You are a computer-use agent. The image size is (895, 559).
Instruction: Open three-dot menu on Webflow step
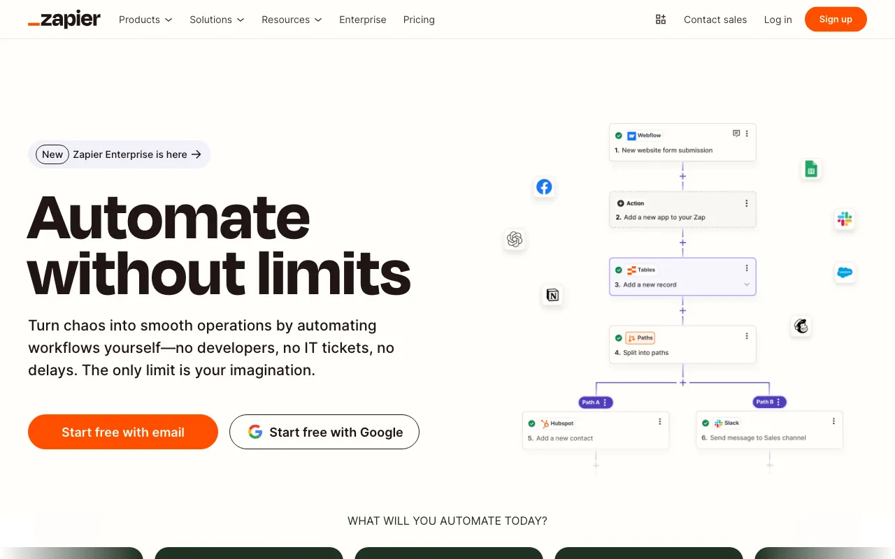(747, 133)
